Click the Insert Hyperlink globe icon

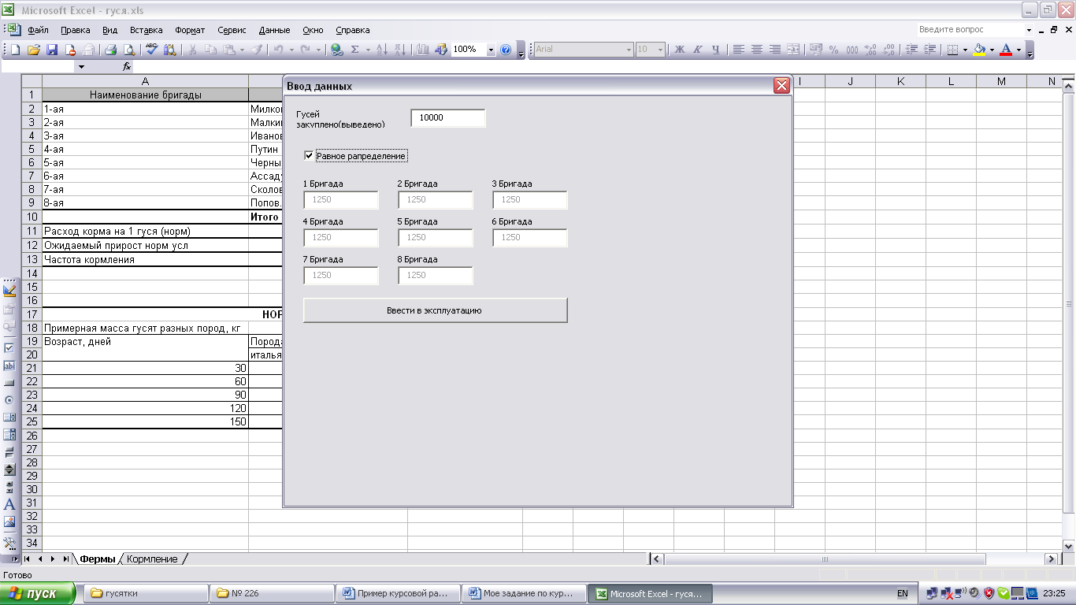tap(336, 50)
